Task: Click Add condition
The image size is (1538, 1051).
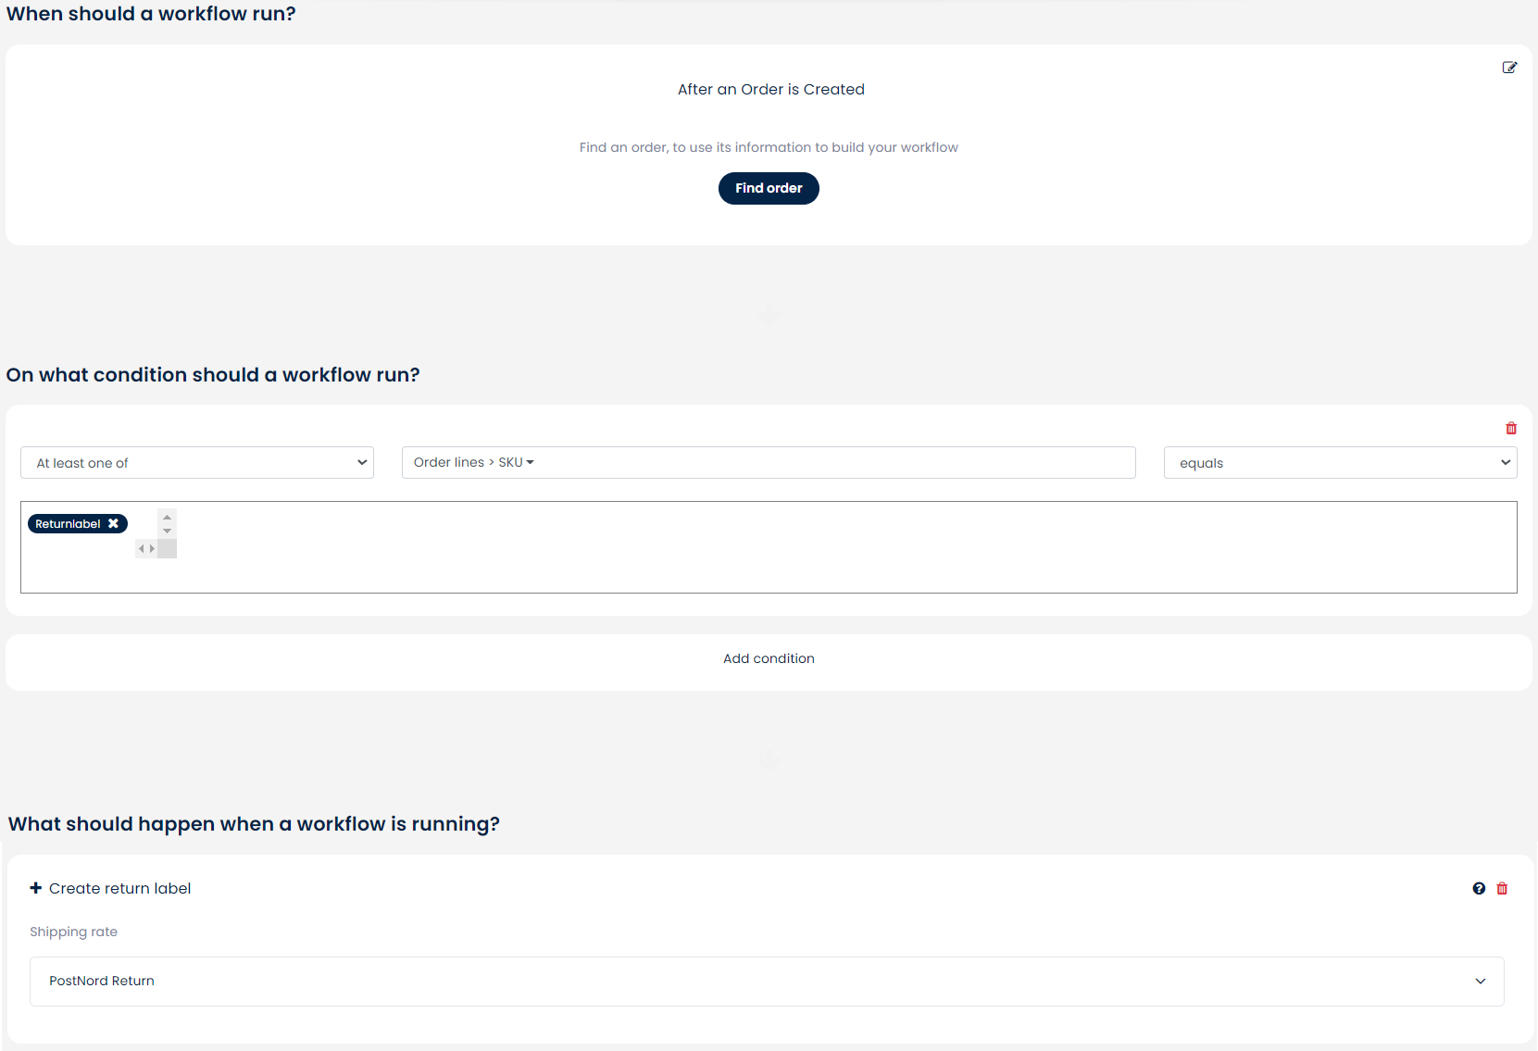Action: [769, 658]
